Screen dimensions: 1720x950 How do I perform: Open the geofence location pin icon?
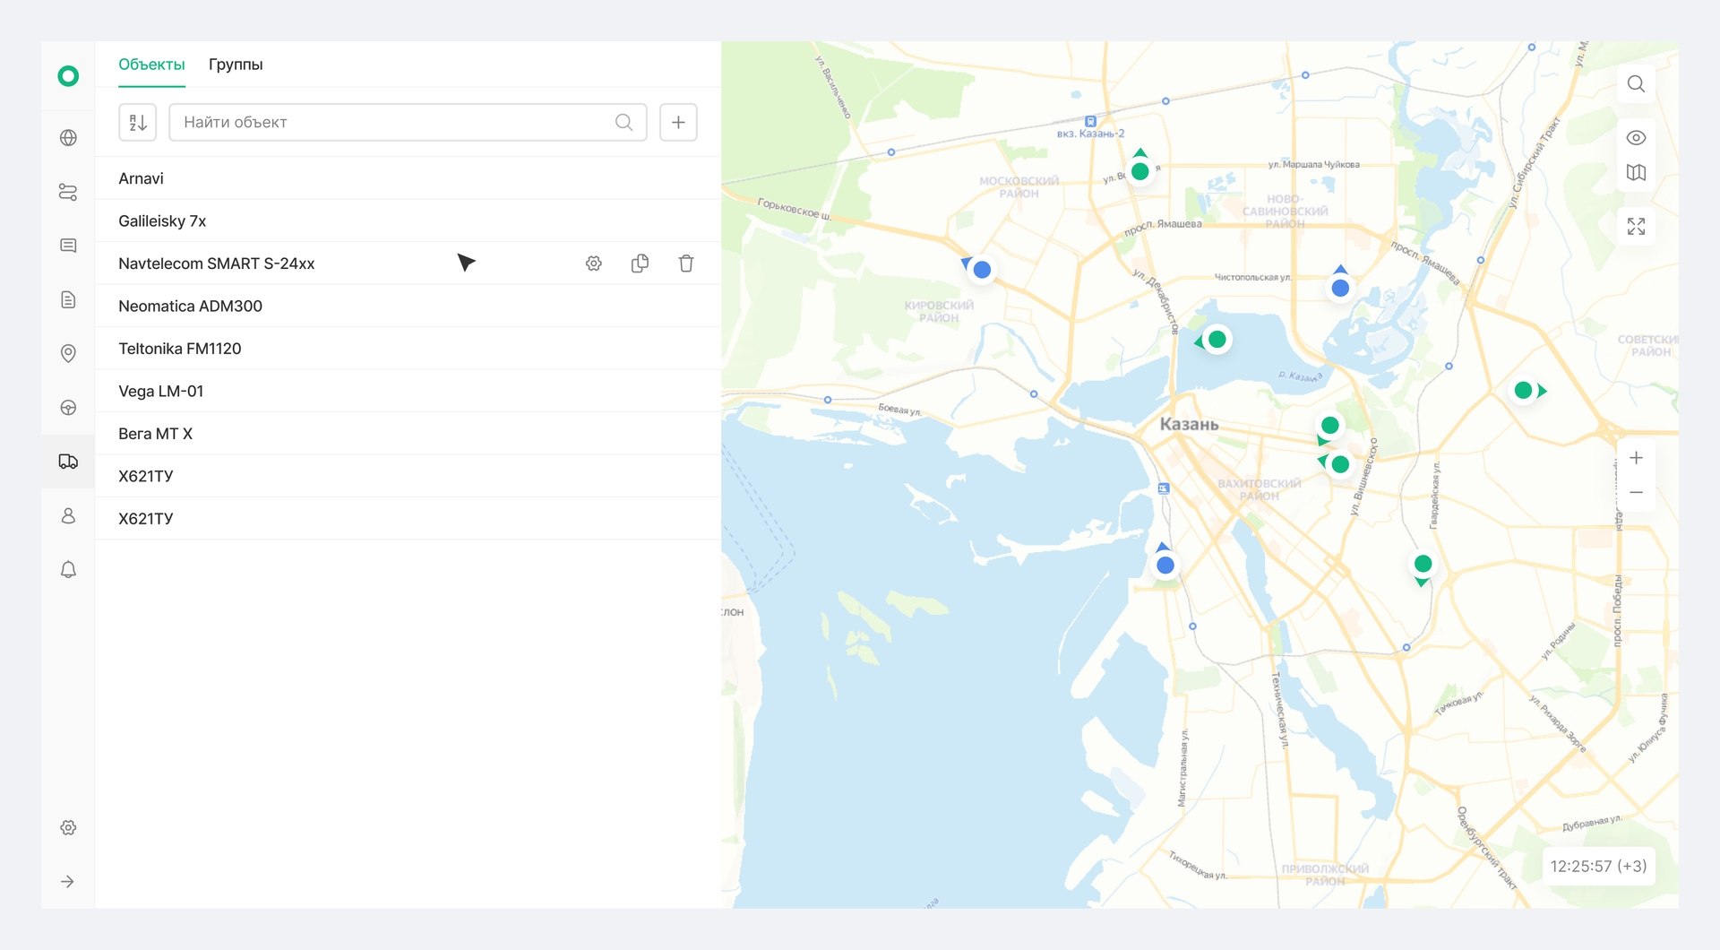coord(68,353)
